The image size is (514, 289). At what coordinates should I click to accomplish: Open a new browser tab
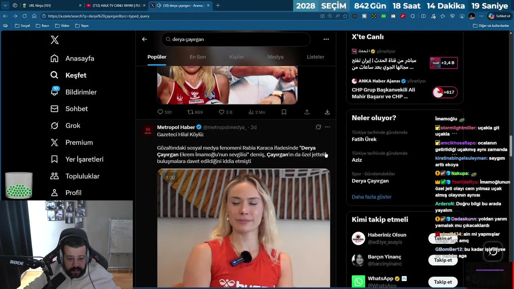[218, 6]
